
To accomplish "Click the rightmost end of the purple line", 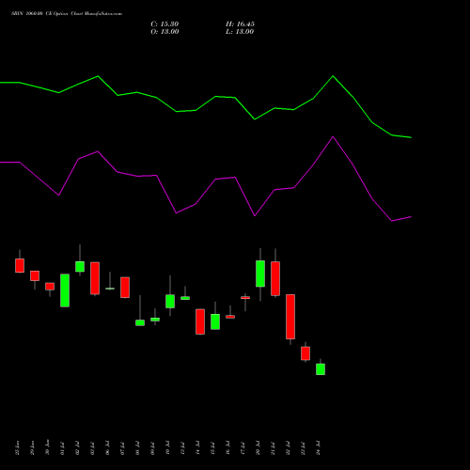I will (x=411, y=217).
